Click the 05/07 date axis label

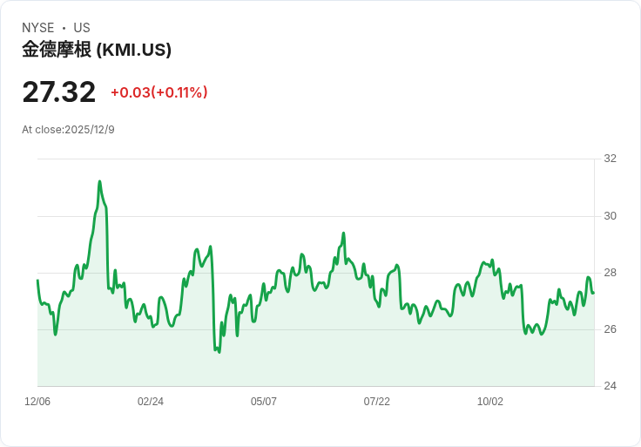pos(264,402)
